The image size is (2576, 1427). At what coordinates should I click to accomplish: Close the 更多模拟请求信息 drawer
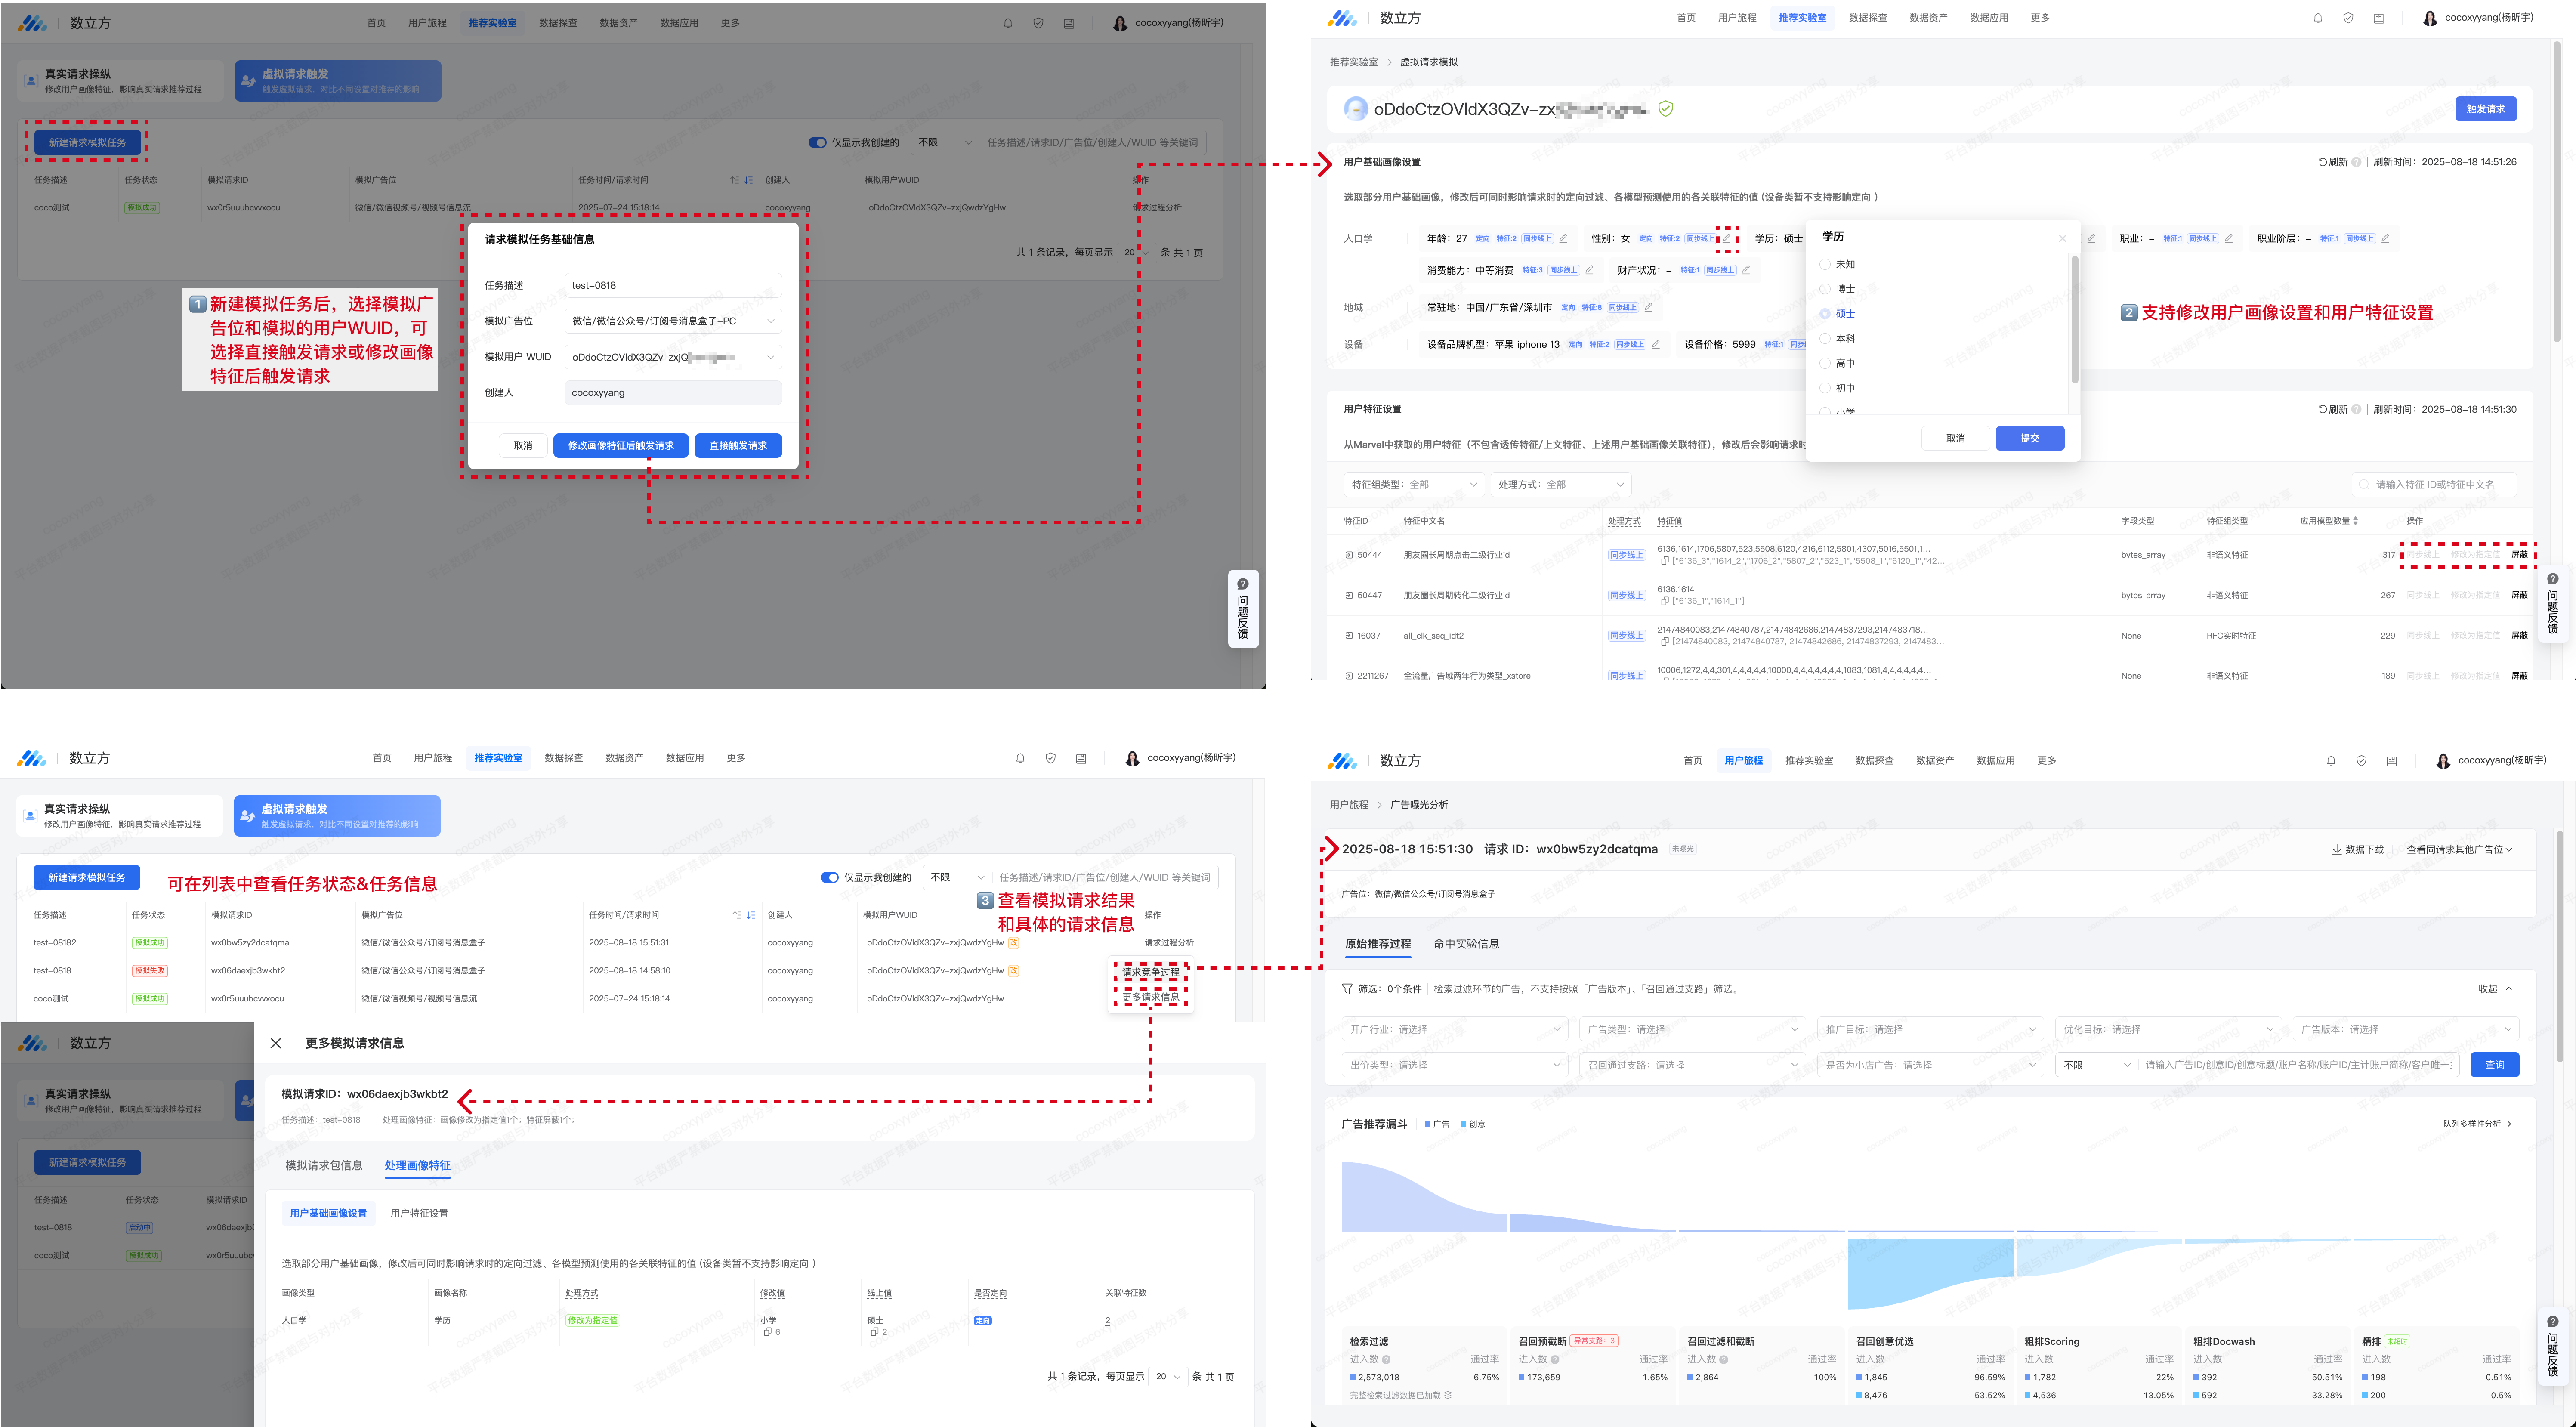point(276,1043)
